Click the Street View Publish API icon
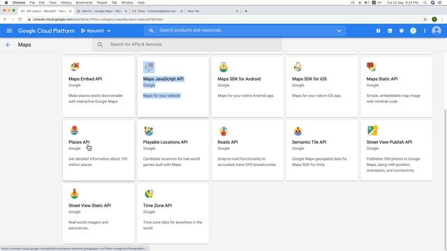The height and width of the screenshot is (251, 447). pos(372,130)
